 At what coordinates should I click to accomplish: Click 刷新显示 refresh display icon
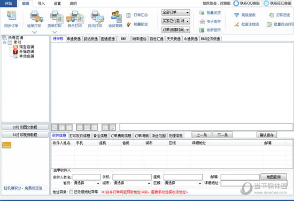pyautogui.click(x=202, y=30)
